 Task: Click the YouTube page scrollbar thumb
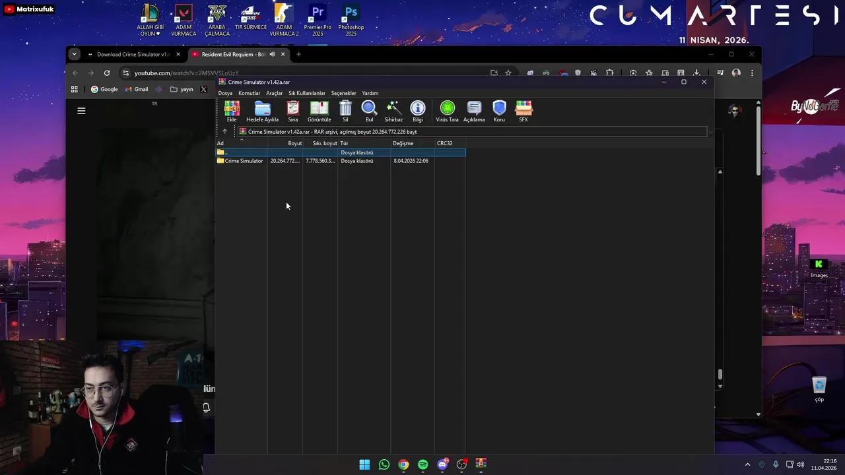tap(759, 142)
